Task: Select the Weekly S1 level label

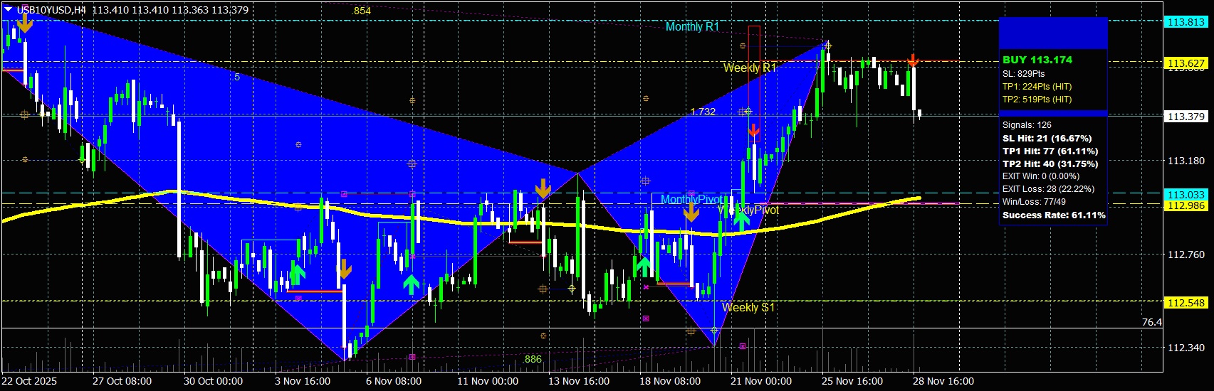Action: (x=748, y=307)
